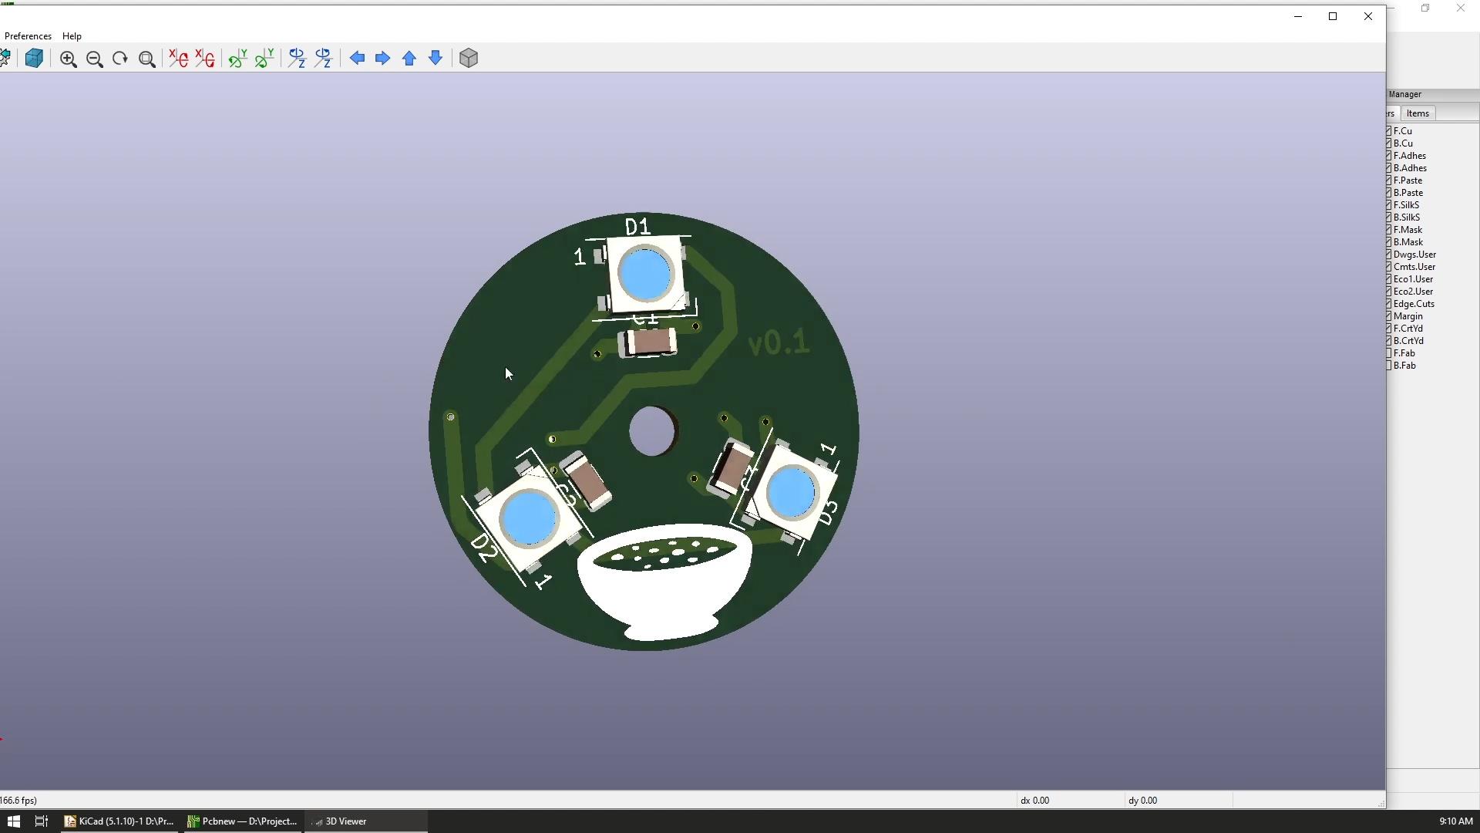
Task: Move the board down with the arrow icon
Action: click(436, 59)
